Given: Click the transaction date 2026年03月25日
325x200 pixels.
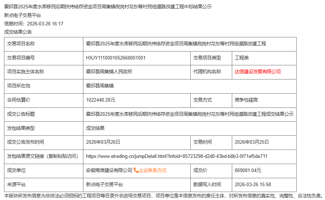Looking at the screenshot, I should tap(252, 142).
